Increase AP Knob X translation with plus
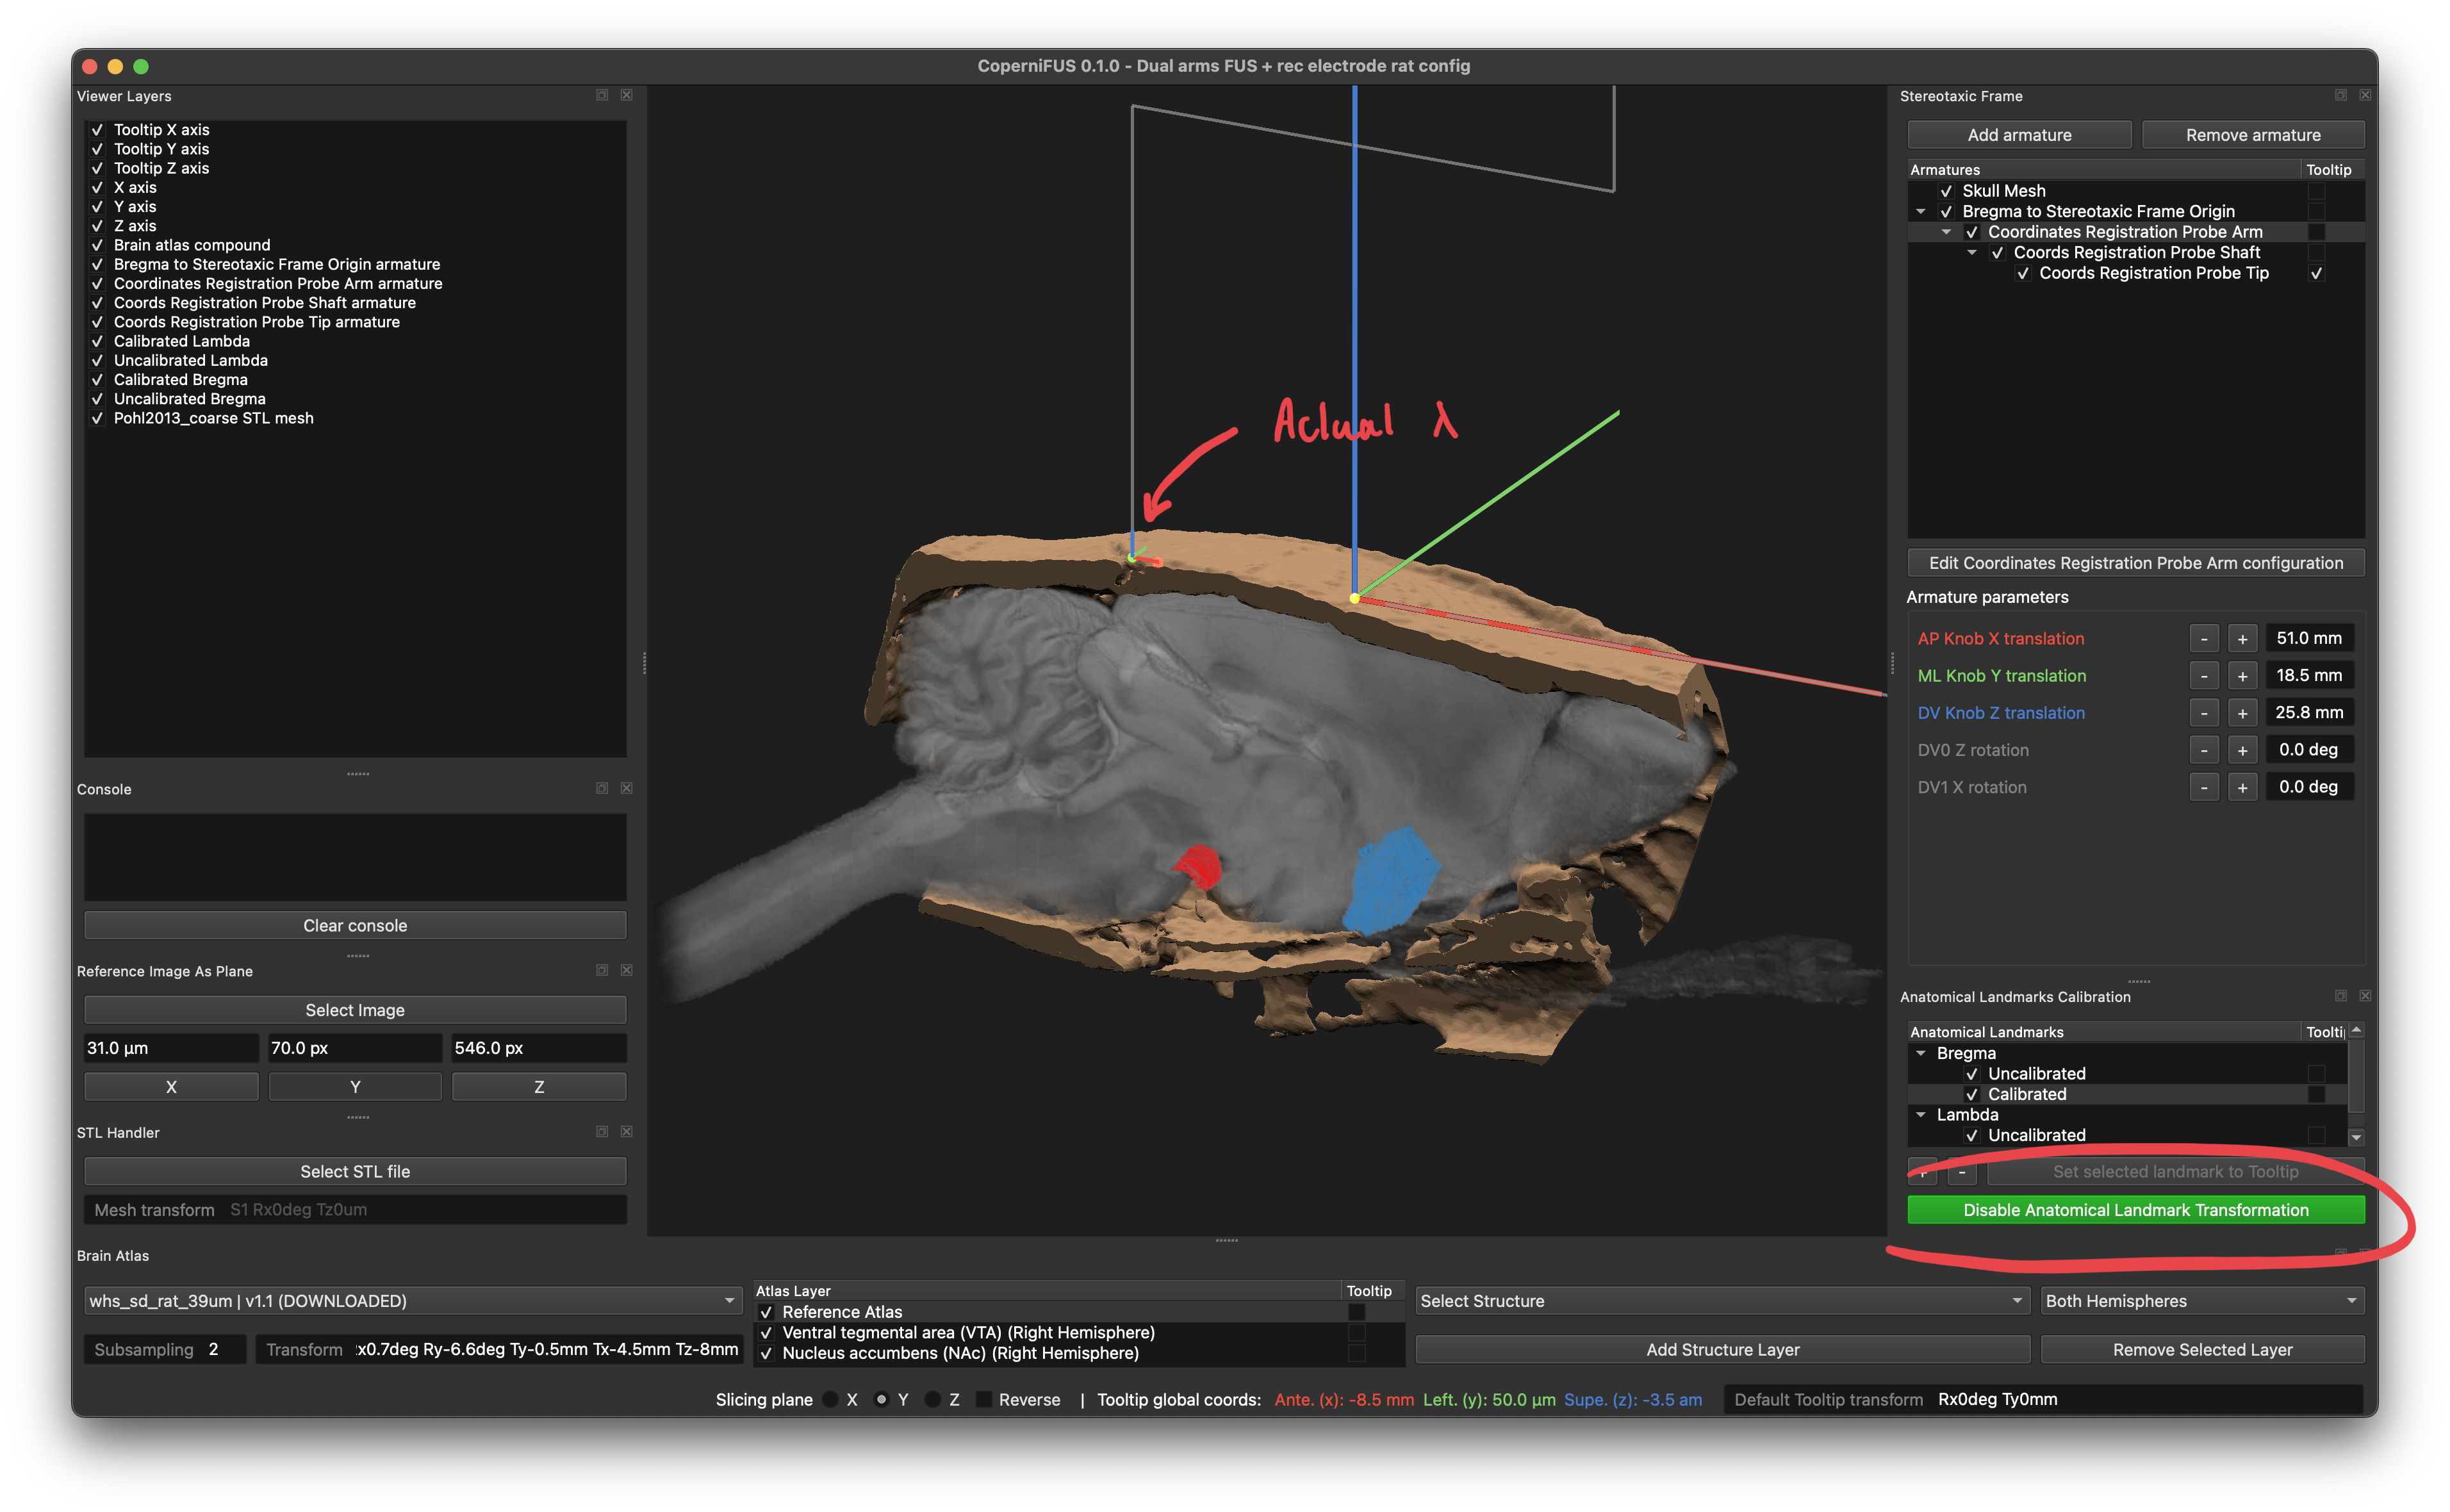This screenshot has width=2450, height=1512. tap(2243, 639)
